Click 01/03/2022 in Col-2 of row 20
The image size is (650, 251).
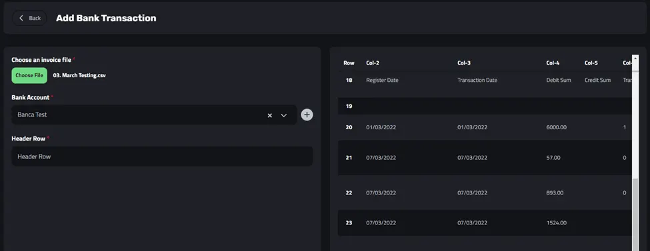(381, 127)
